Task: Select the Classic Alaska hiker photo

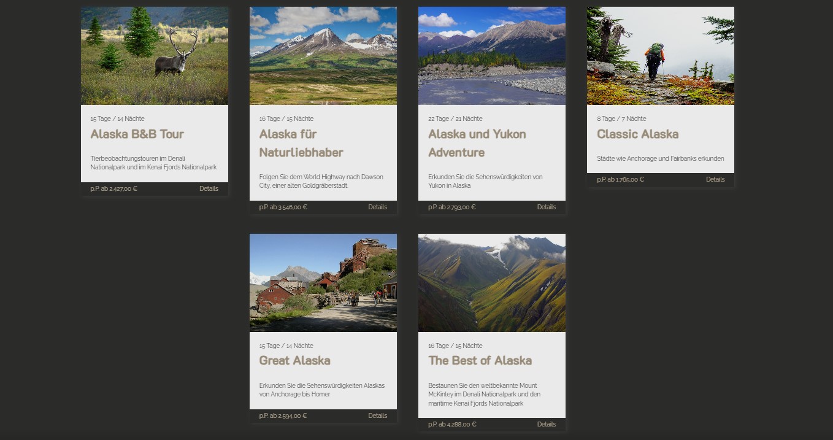Action: (661, 56)
